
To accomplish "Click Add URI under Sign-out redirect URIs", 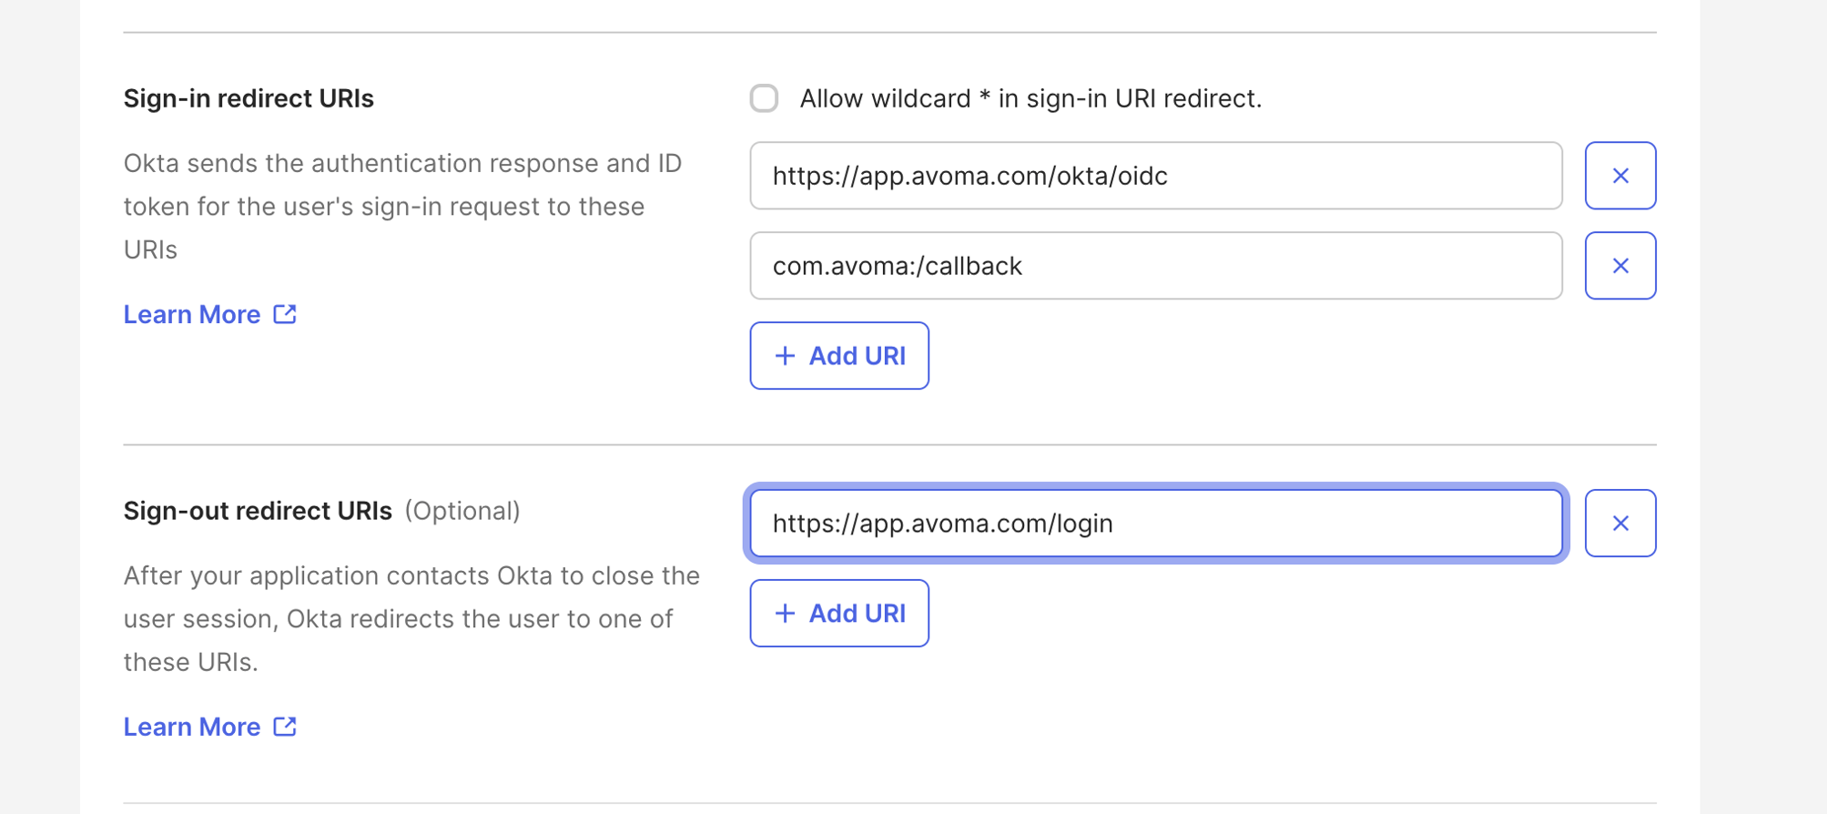I will (838, 614).
